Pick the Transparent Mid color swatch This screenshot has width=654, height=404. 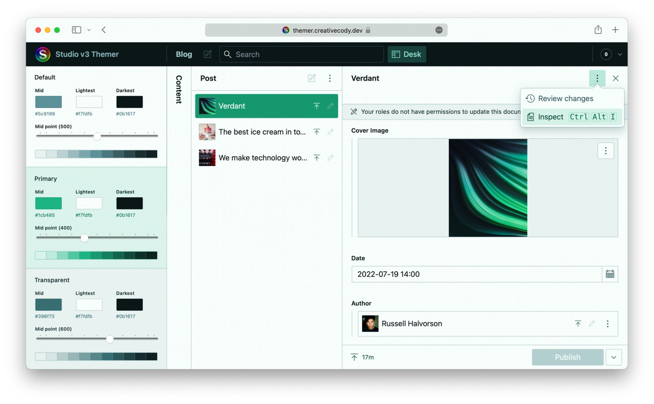click(48, 304)
